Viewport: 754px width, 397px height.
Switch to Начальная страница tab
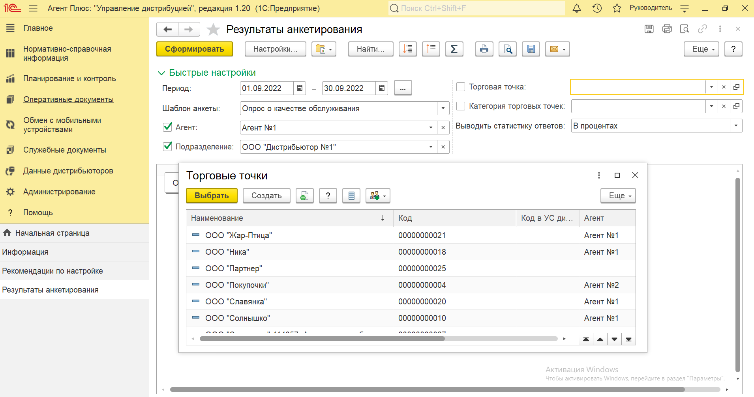click(x=74, y=233)
